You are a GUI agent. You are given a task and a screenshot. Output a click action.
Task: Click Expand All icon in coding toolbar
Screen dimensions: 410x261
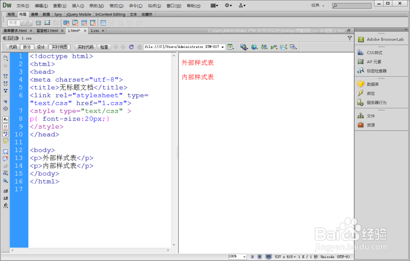coord(5,91)
